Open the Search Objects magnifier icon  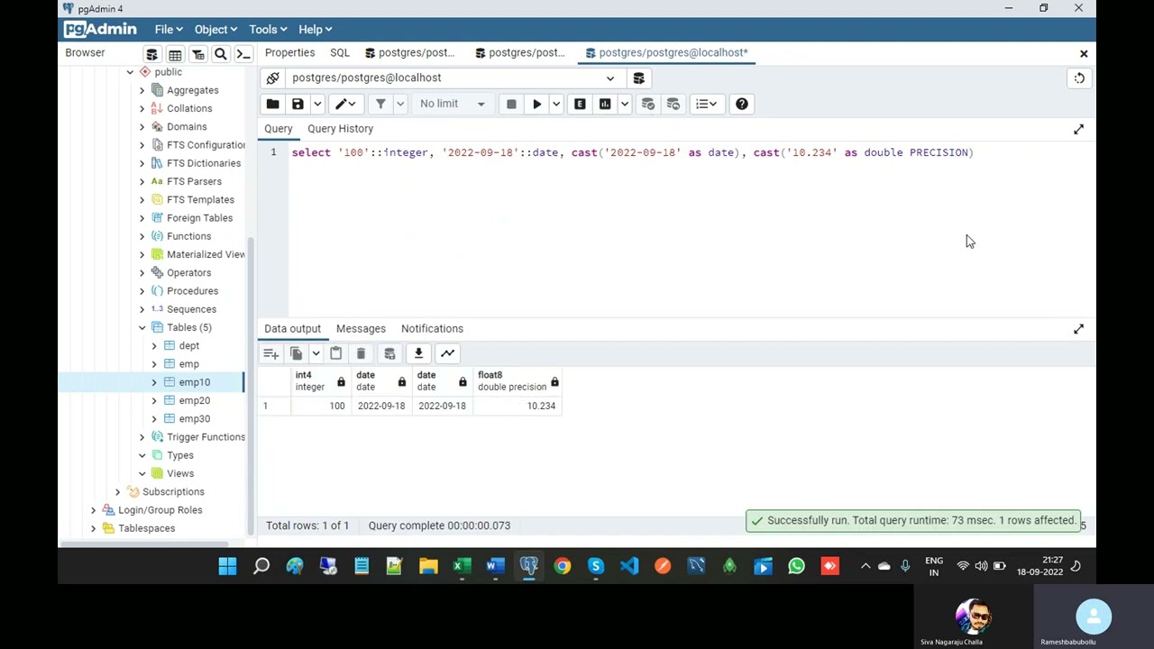pyautogui.click(x=220, y=54)
